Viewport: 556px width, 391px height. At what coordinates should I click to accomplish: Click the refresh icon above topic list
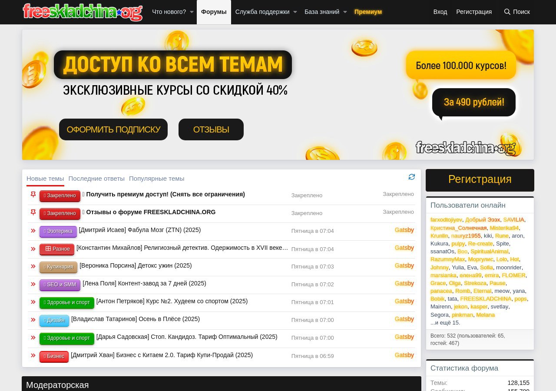coord(412,177)
